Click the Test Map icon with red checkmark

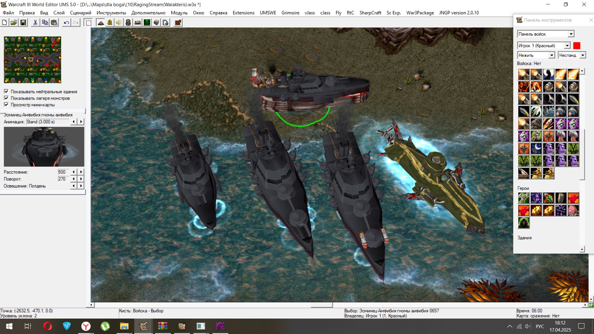tap(178, 23)
